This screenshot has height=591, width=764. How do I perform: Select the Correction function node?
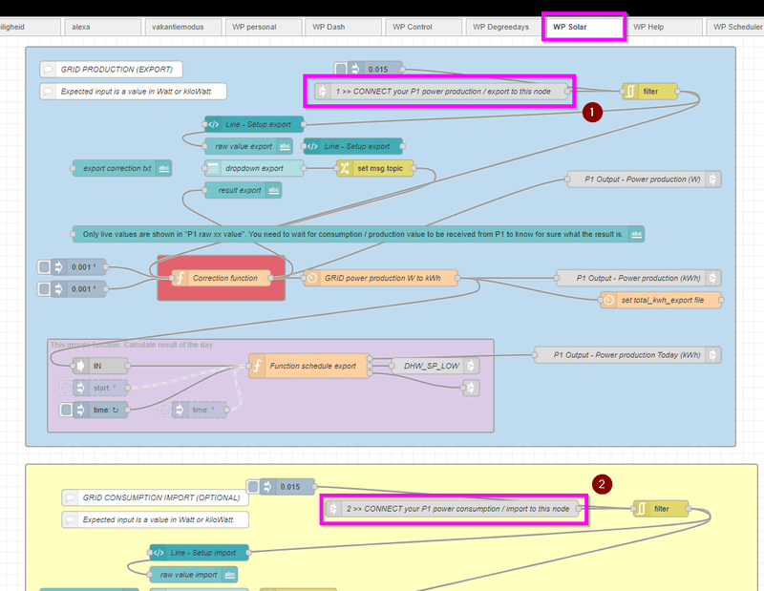tap(222, 278)
